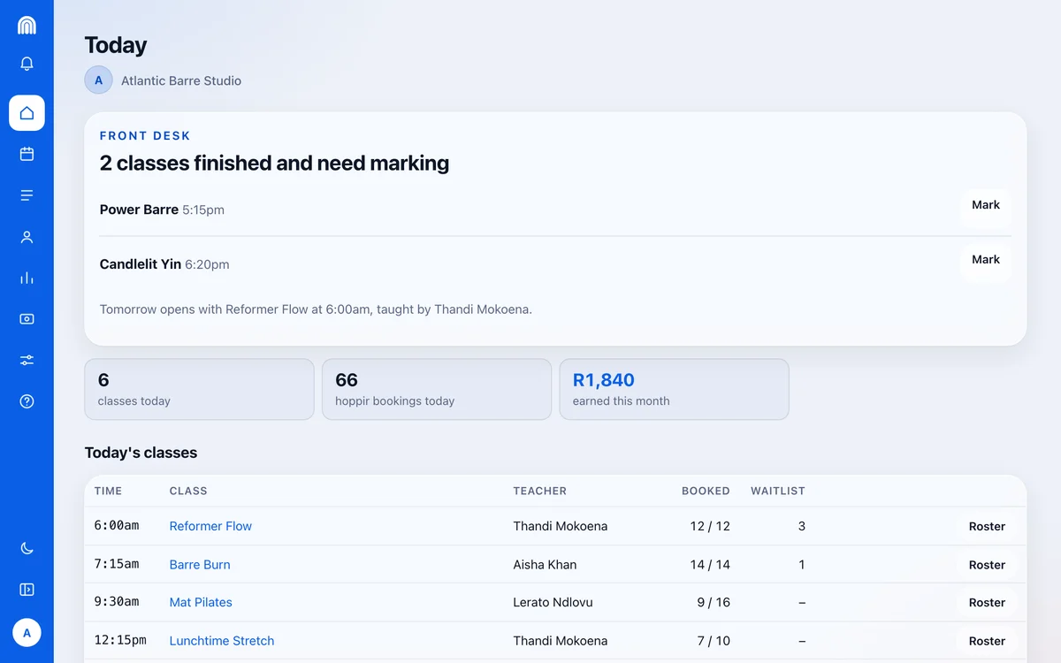Open the Lunchtime Stretch class link
The height and width of the screenshot is (663, 1061).
tap(222, 641)
